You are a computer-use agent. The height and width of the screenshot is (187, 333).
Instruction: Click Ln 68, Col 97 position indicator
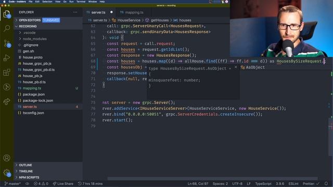(x=198, y=183)
